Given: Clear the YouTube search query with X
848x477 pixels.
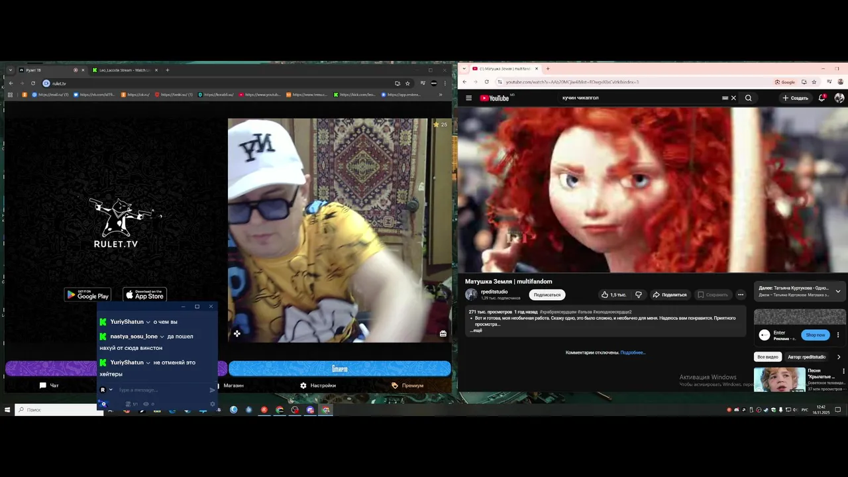Looking at the screenshot, I should [733, 98].
